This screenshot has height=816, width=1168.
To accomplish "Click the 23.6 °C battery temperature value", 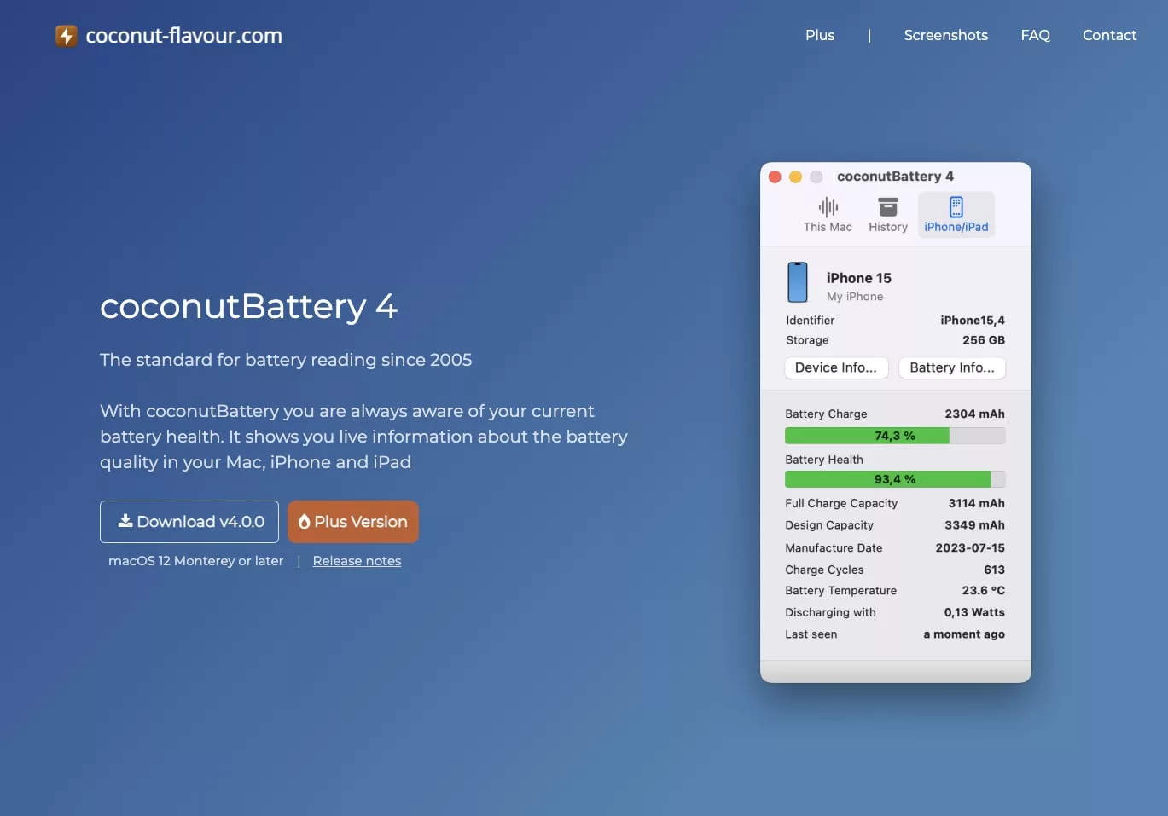I will tap(983, 590).
